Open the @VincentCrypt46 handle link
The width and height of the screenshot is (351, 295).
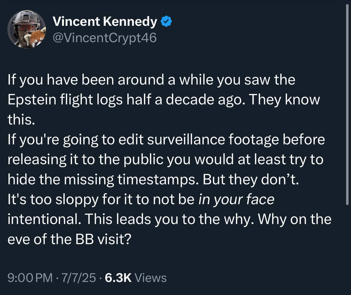[x=104, y=38]
